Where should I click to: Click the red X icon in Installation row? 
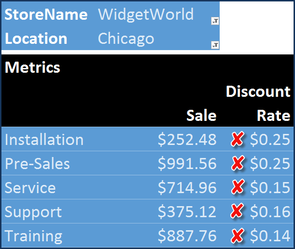pos(237,140)
